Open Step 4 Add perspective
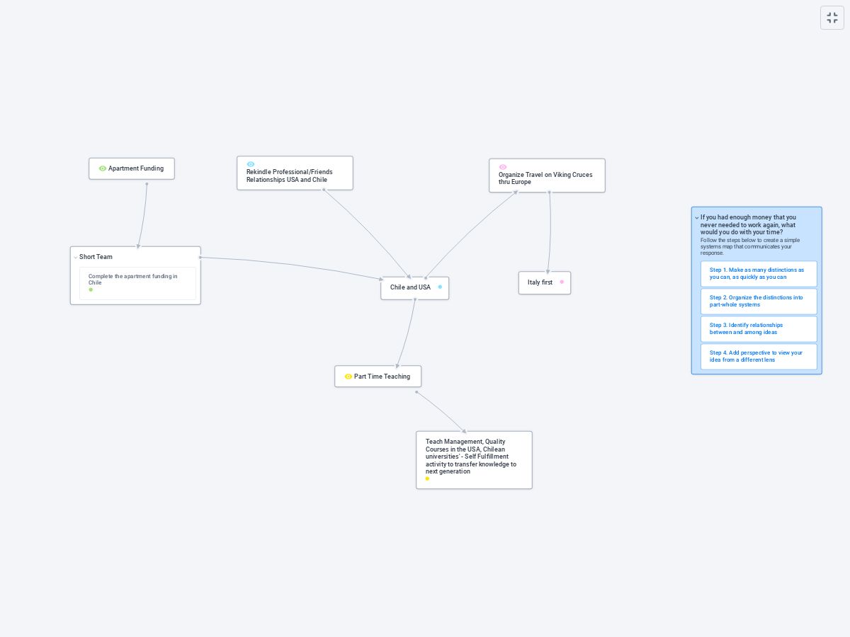Image resolution: width=850 pixels, height=637 pixels. 758,357
